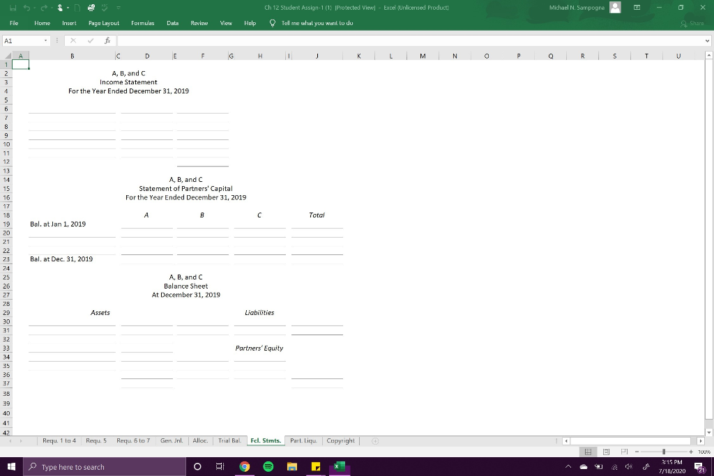Click the lightbulb Tell Me icon
This screenshot has height=476, width=714.
[273, 23]
